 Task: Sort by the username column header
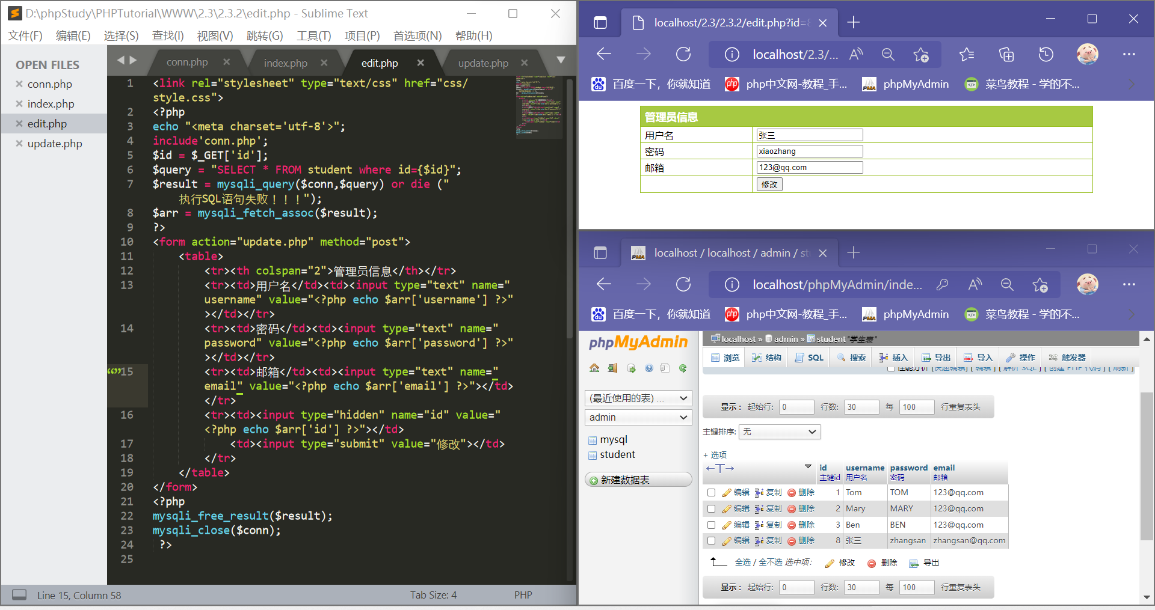865,468
